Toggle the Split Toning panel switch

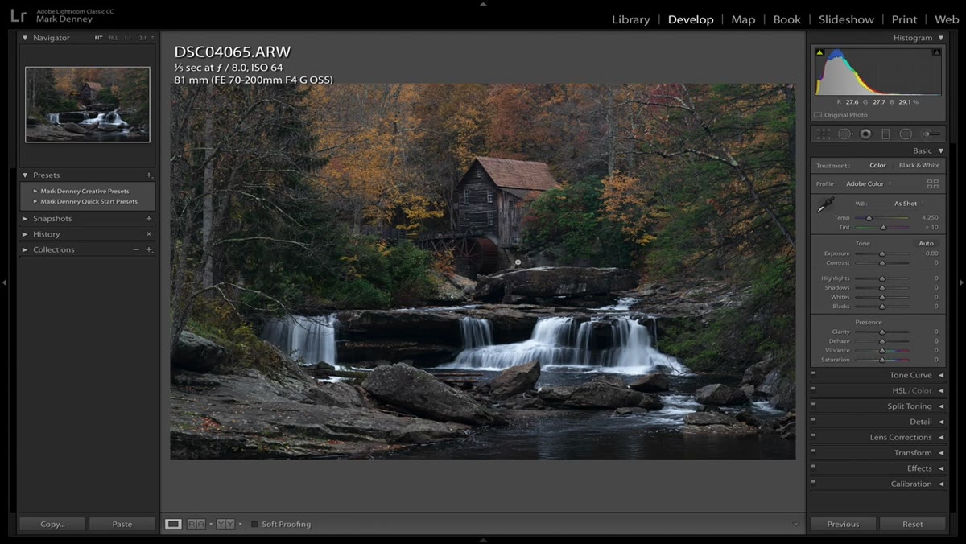click(x=814, y=406)
